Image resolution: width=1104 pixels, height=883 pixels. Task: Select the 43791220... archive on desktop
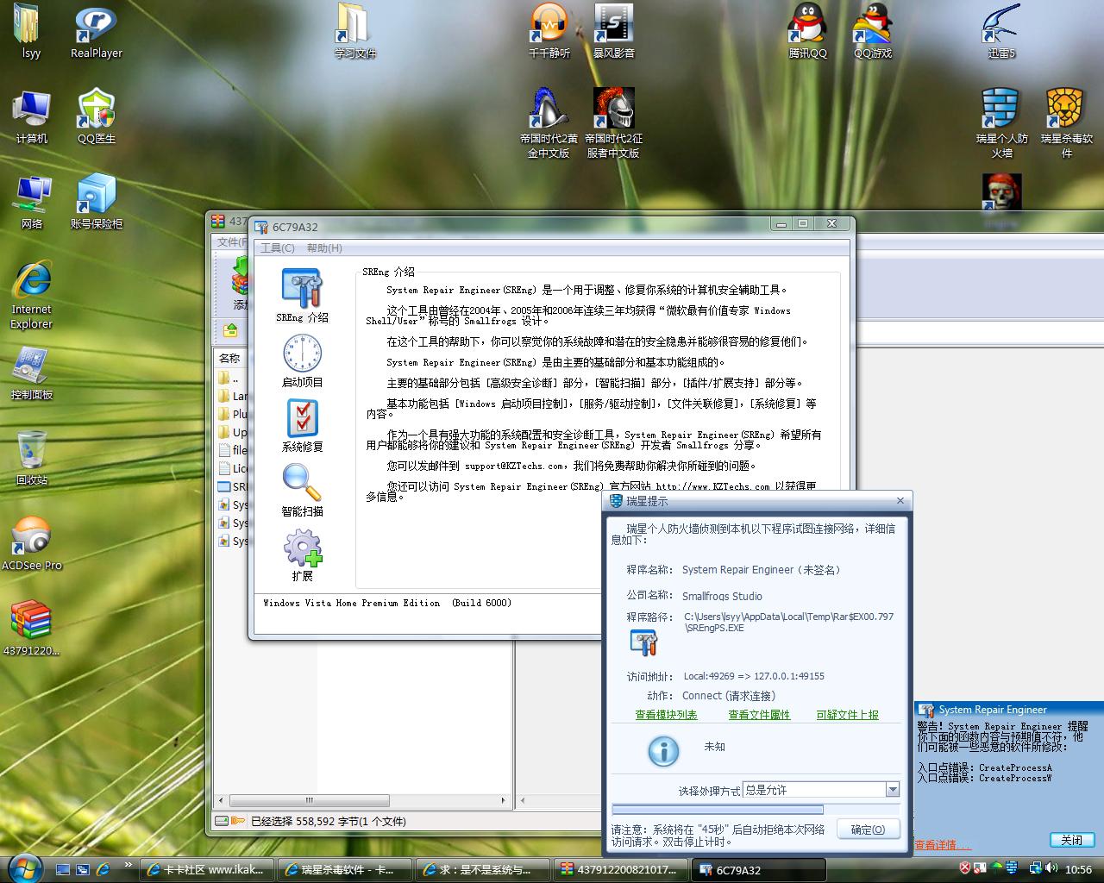(x=32, y=629)
